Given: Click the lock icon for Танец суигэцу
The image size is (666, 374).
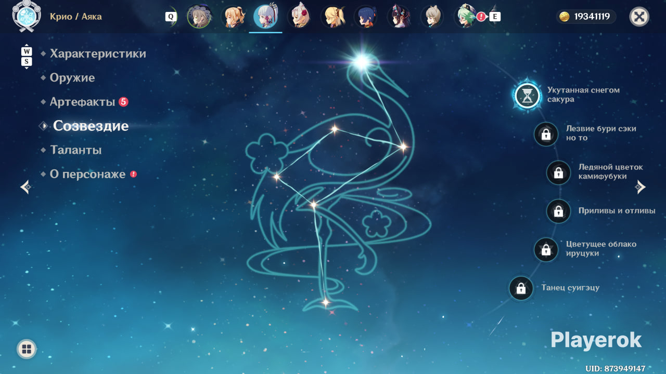Looking at the screenshot, I should point(521,288).
